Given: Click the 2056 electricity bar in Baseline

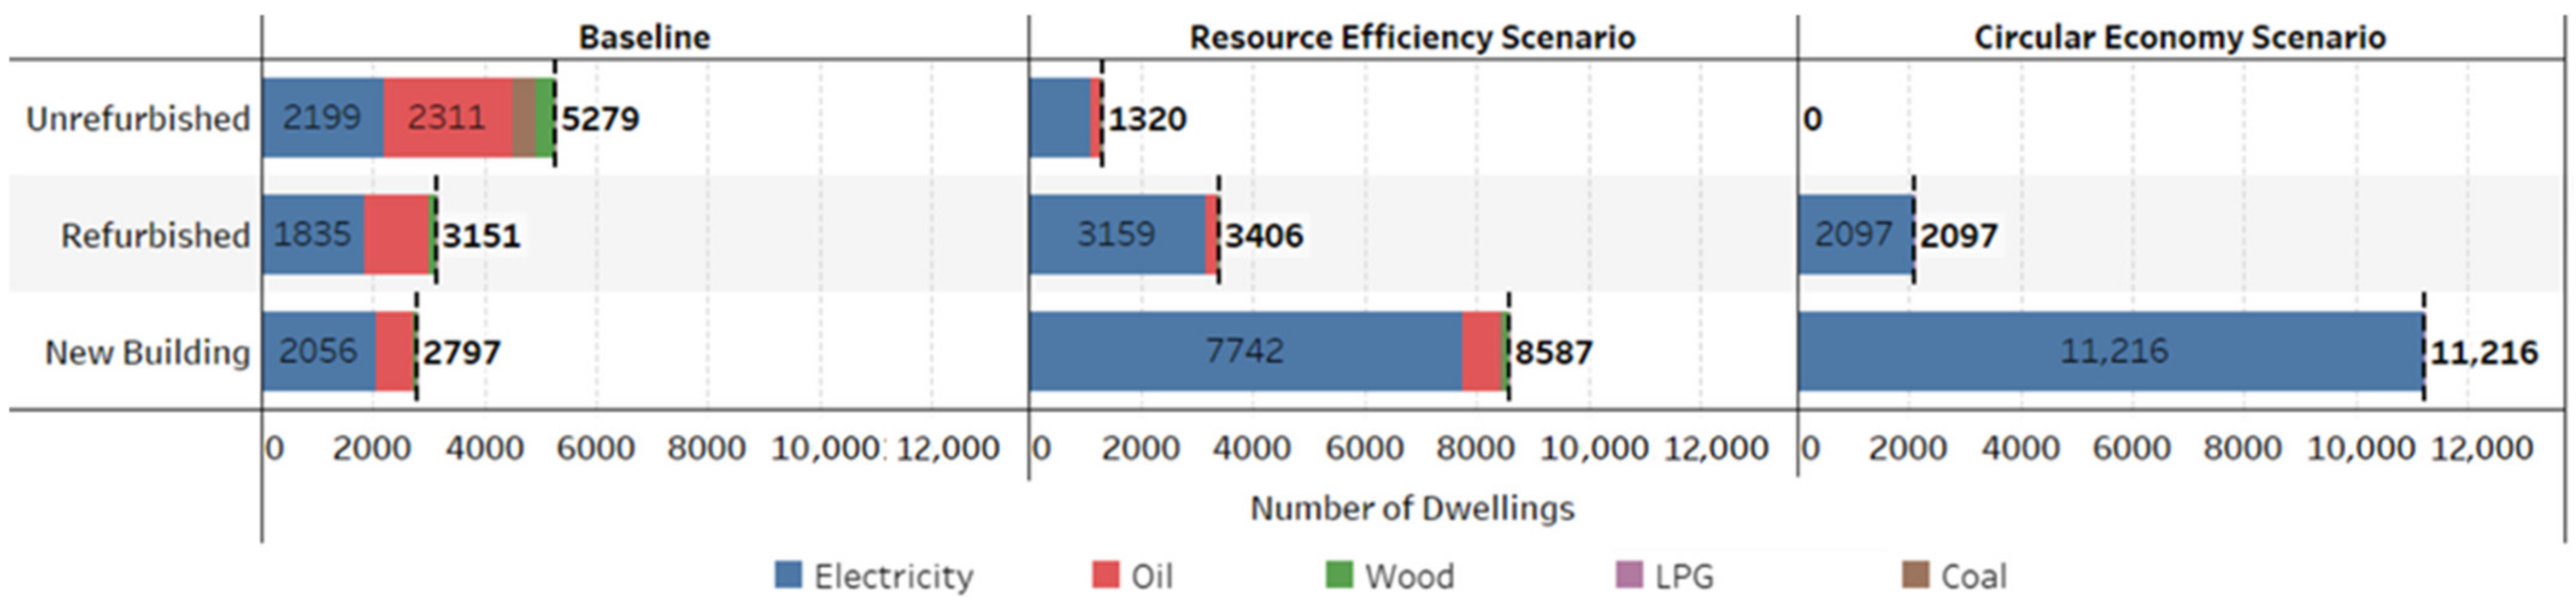Looking at the screenshot, I should (319, 351).
